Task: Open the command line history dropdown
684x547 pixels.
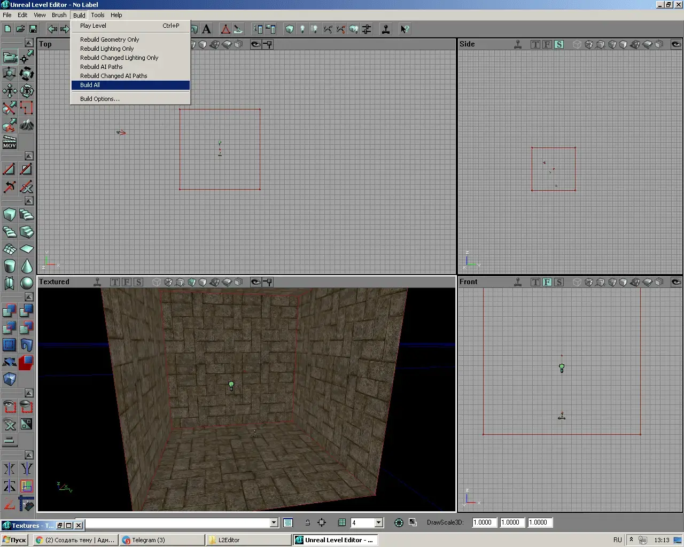Action: tap(274, 522)
